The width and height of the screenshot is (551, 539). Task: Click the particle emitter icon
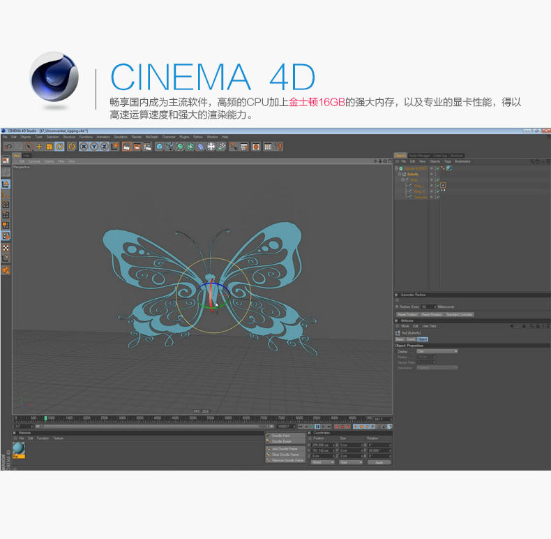tap(222, 147)
